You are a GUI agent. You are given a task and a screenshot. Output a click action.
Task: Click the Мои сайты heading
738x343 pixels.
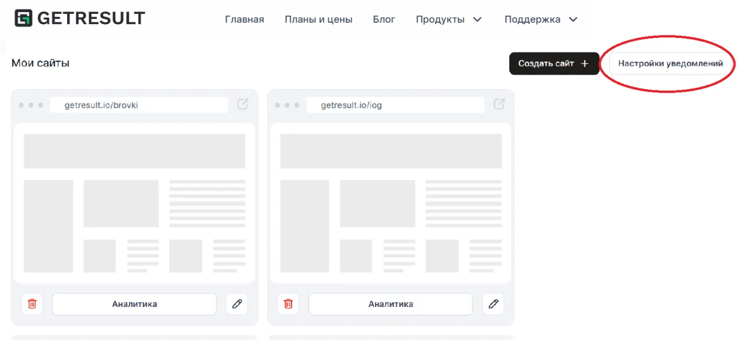click(41, 63)
